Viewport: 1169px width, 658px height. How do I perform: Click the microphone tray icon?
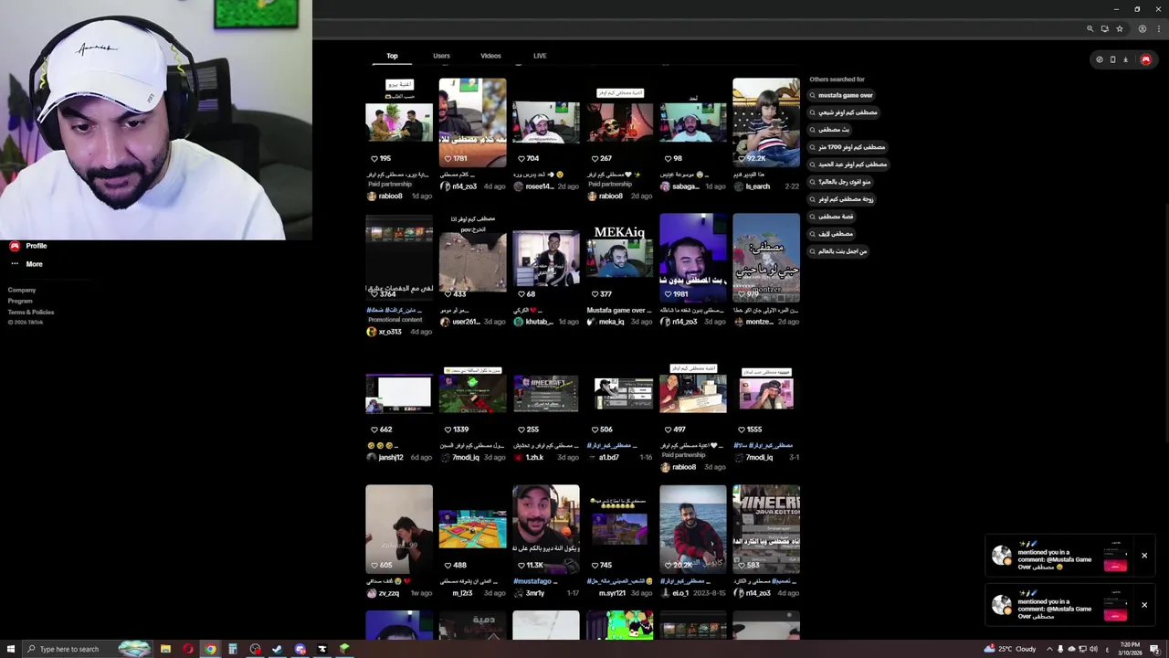[x=1060, y=649]
